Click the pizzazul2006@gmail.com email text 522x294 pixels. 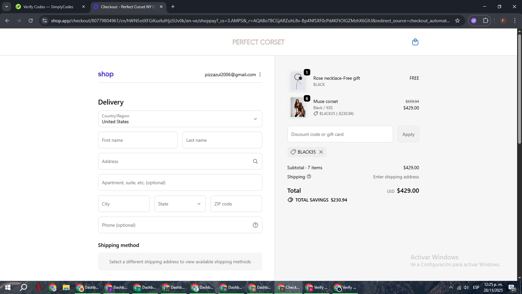(230, 75)
